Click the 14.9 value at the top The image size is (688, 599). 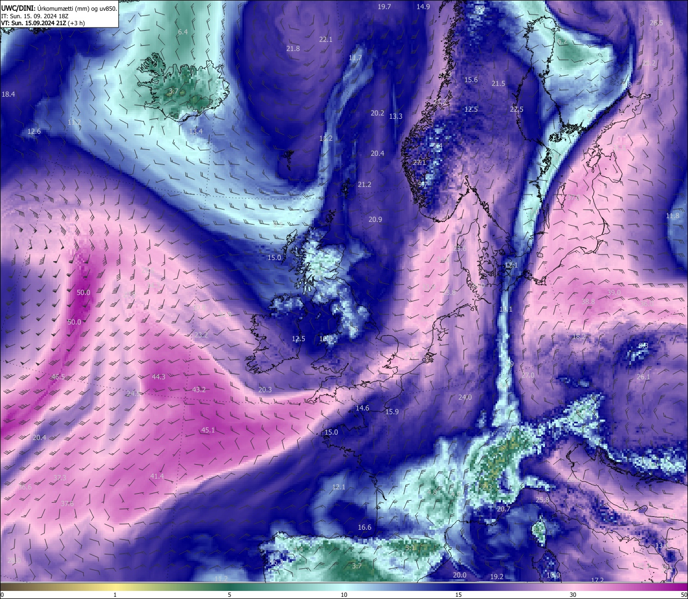423,6
